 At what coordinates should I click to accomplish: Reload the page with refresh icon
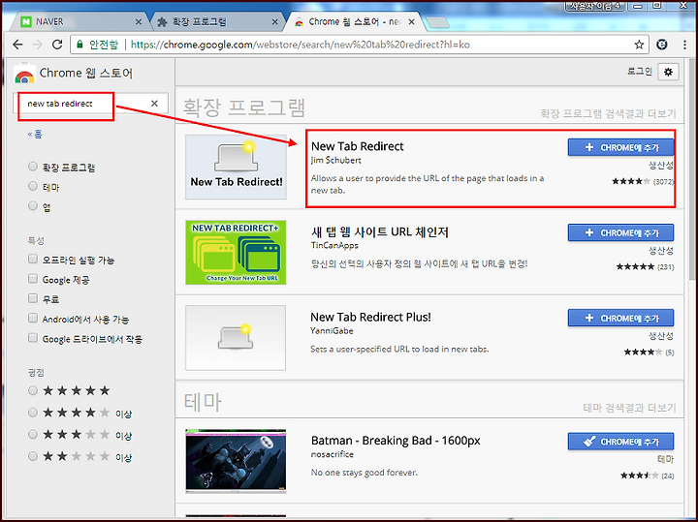point(57,45)
